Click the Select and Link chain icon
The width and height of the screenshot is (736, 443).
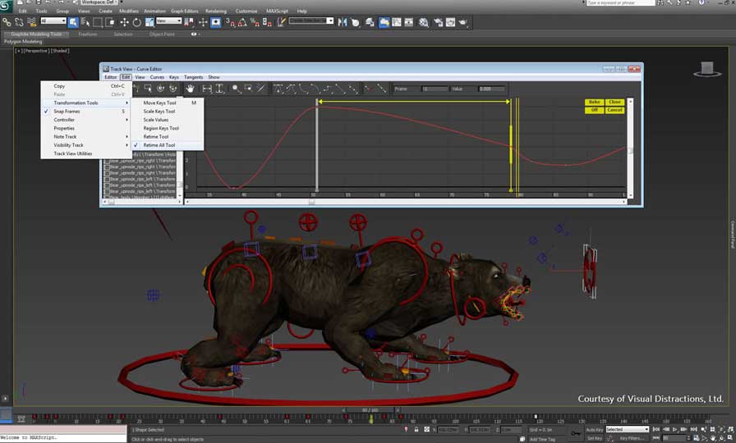coord(7,22)
